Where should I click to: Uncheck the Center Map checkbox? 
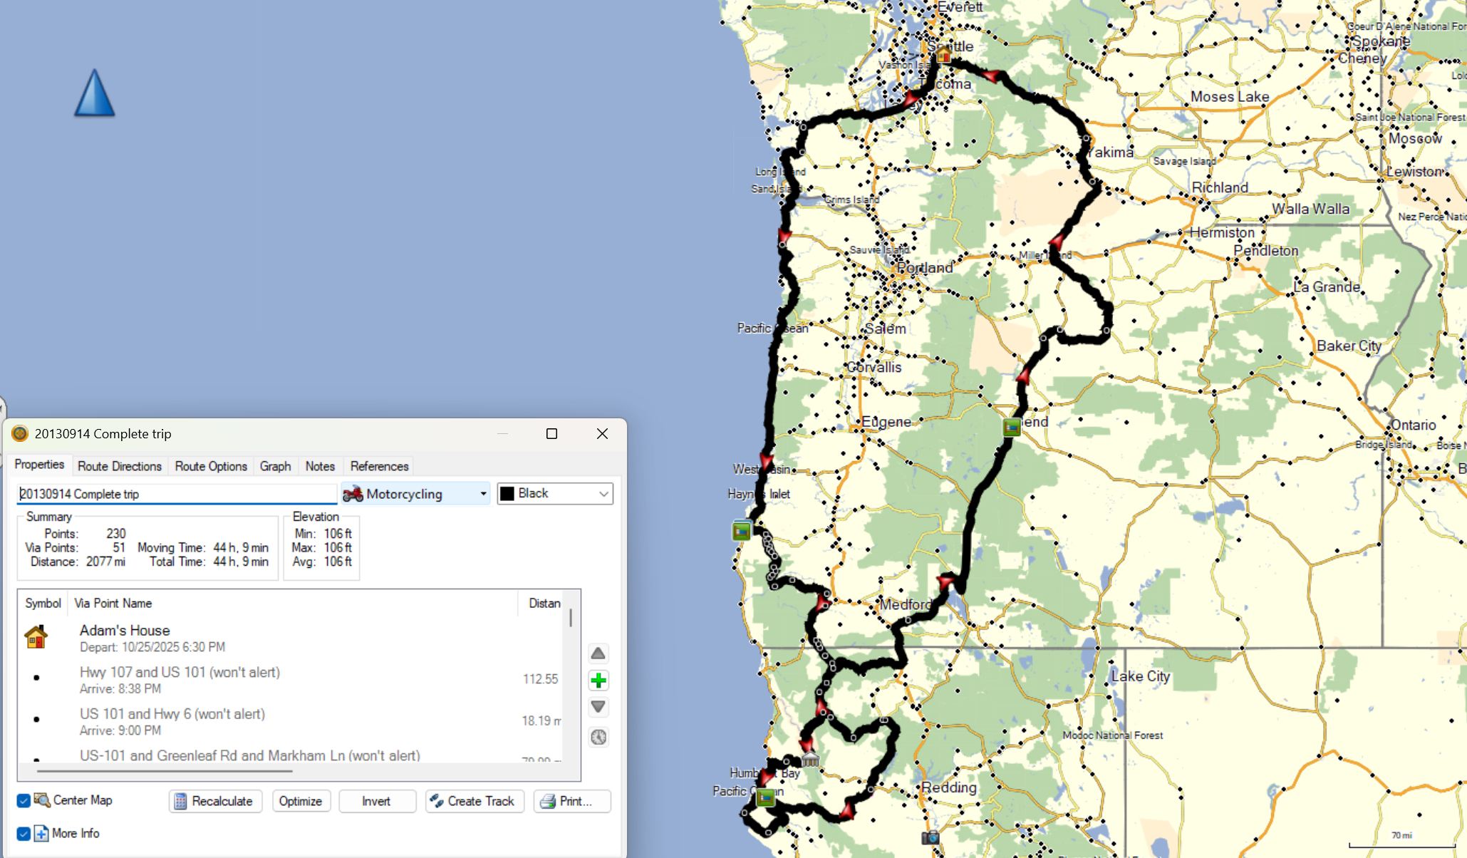pyautogui.click(x=24, y=801)
